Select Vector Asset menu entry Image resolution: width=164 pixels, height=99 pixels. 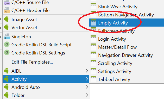[x=46, y=28]
